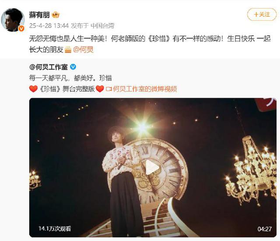Click the 14.1万次观看 view count
This screenshot has height=241, width=280.
[55, 228]
